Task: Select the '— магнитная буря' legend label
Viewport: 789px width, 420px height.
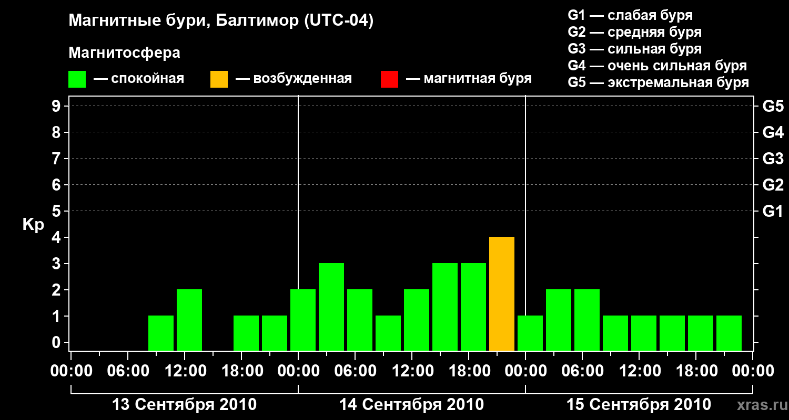Action: click(469, 79)
